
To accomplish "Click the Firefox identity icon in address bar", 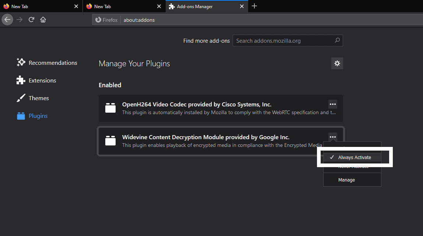I will coord(98,20).
